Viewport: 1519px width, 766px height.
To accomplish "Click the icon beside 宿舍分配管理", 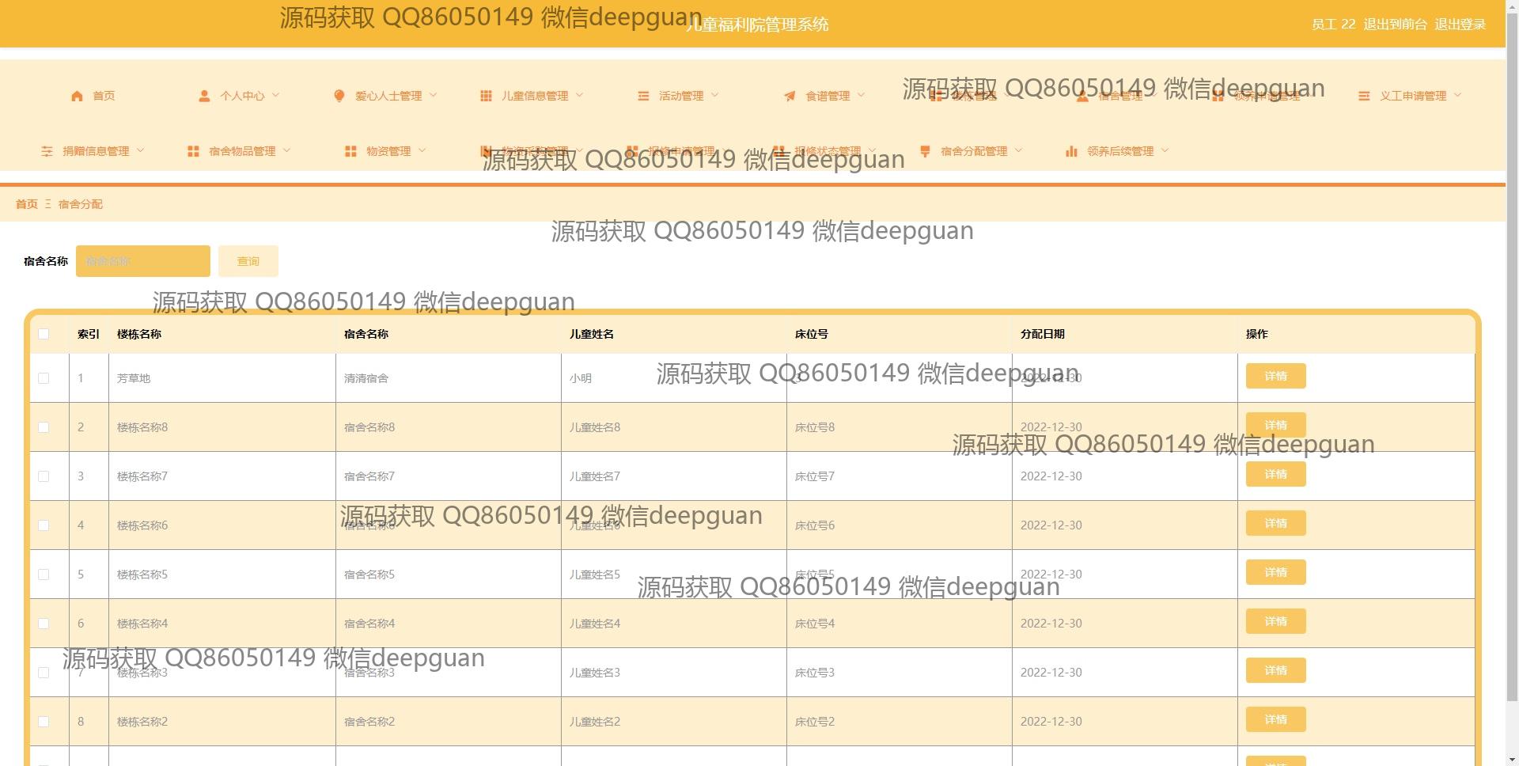I will (x=925, y=151).
